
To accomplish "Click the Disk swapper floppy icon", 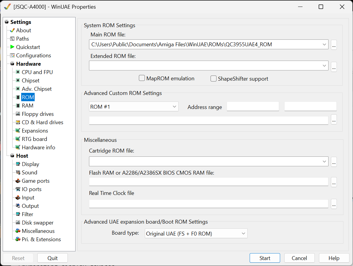I will pos(18,222).
